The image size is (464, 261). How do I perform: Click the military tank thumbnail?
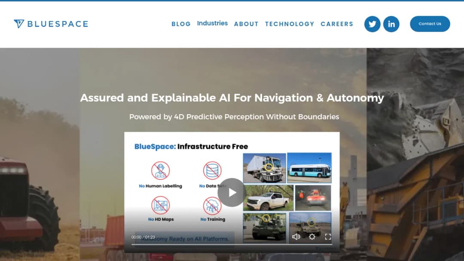pyautogui.click(x=265, y=228)
